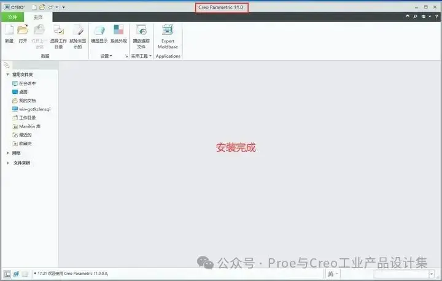This screenshot has height=281, width=442.
Task: Expand the 设置 group dropdown
Action: [106, 56]
